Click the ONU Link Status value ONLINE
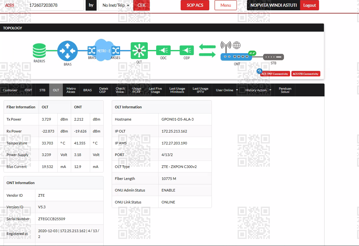The image size is (359, 246). [x=168, y=202]
